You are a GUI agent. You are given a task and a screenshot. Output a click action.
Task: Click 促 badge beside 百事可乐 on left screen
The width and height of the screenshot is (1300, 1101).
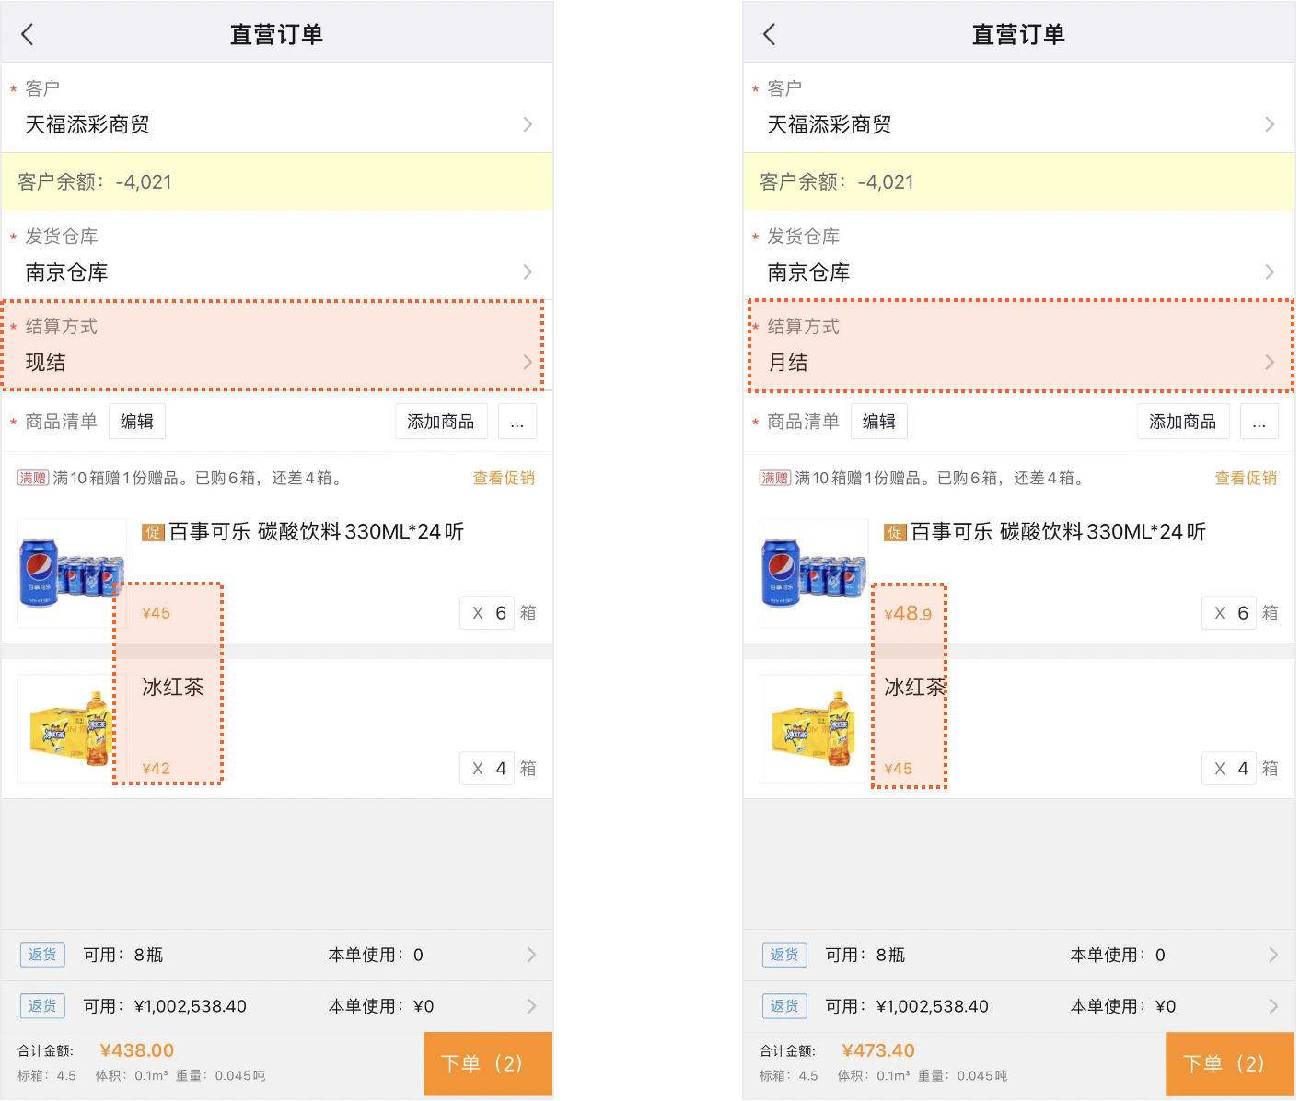click(153, 532)
